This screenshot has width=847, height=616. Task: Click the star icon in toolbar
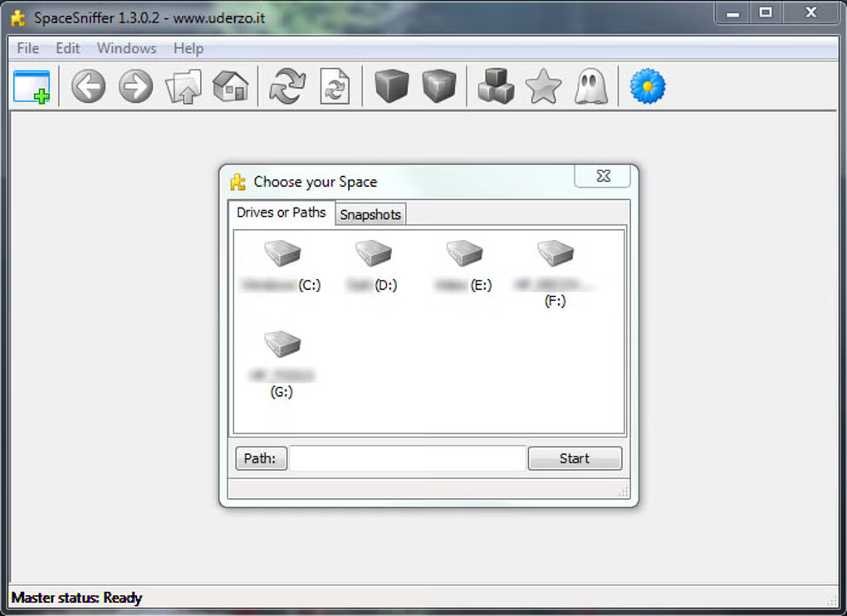pyautogui.click(x=543, y=86)
